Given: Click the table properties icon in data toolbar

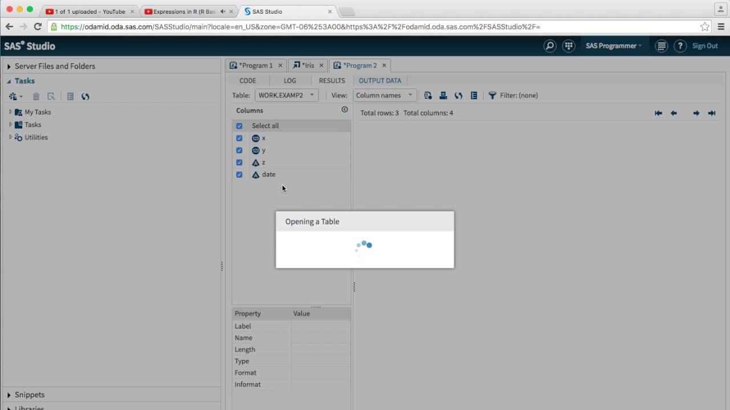Looking at the screenshot, I should coord(474,96).
